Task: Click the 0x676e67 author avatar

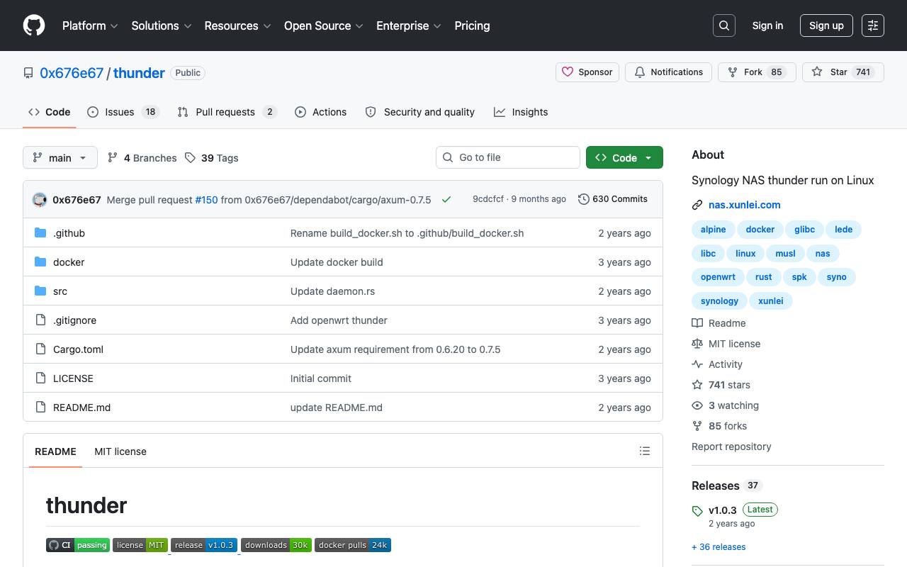Action: coord(40,199)
